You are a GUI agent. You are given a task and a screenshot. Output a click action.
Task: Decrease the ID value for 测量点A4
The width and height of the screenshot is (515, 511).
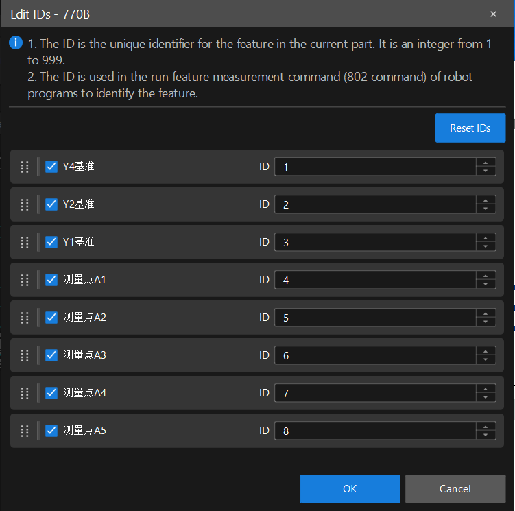[486, 397]
